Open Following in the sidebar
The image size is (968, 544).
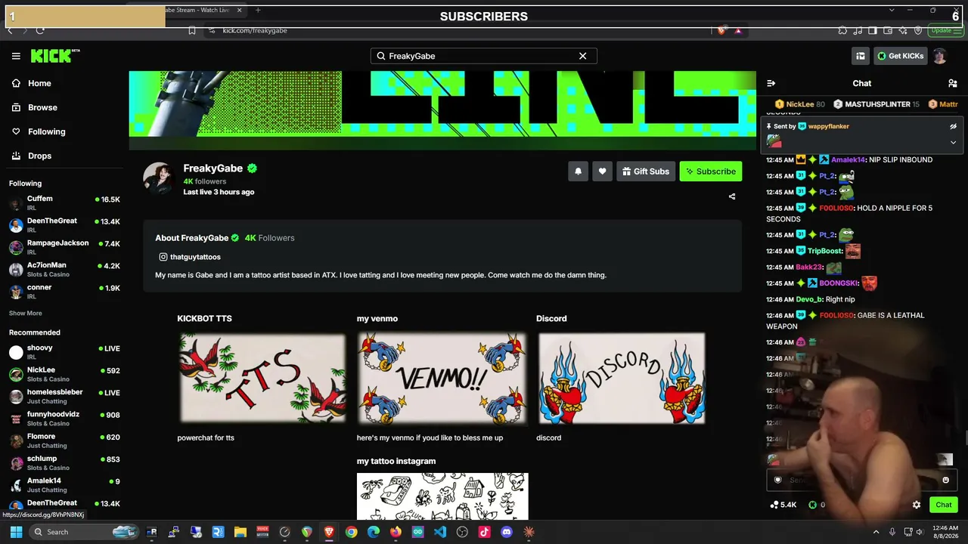(x=46, y=131)
